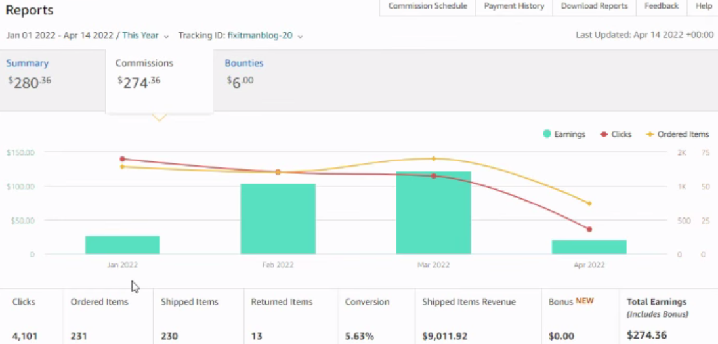This screenshot has width=718, height=344.
Task: Click the Total Earnings column header
Action: tap(657, 307)
